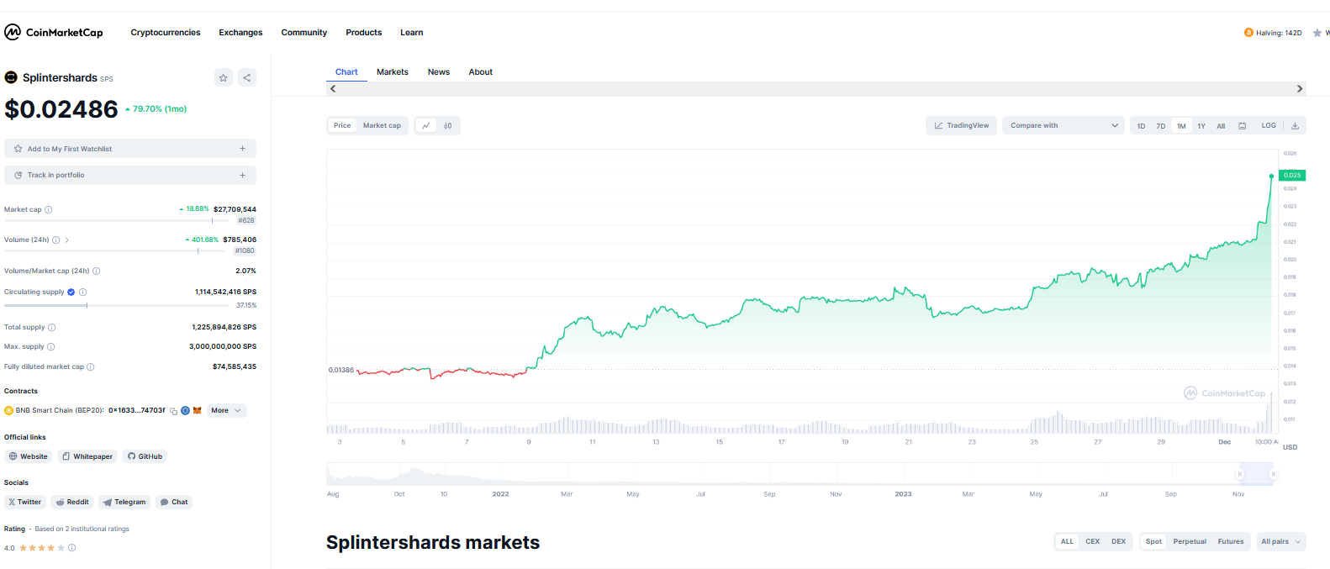This screenshot has width=1330, height=569.
Task: Select the Chart tab
Action: pyautogui.click(x=346, y=72)
